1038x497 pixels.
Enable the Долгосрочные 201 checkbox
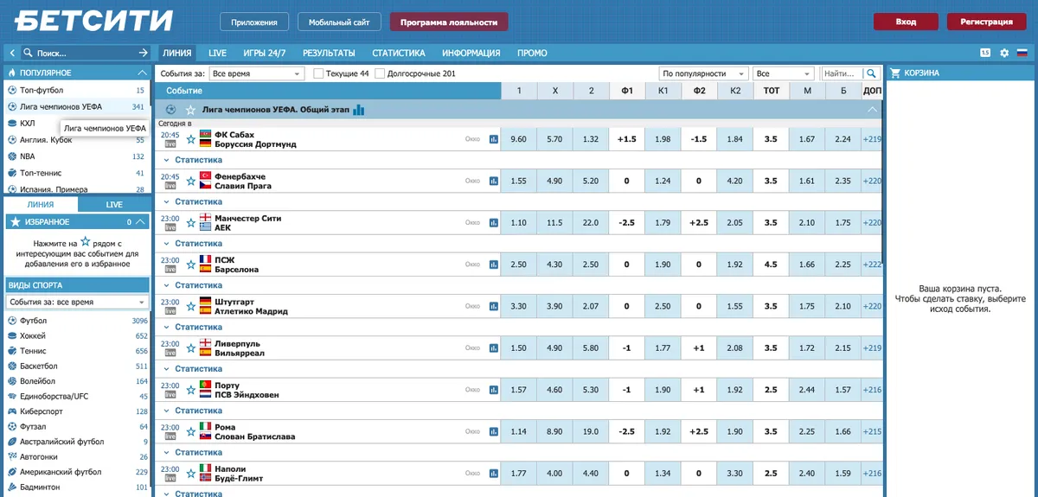tap(381, 73)
